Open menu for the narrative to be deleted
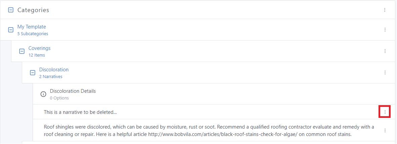Screen dimensions: 397x144 385,112
